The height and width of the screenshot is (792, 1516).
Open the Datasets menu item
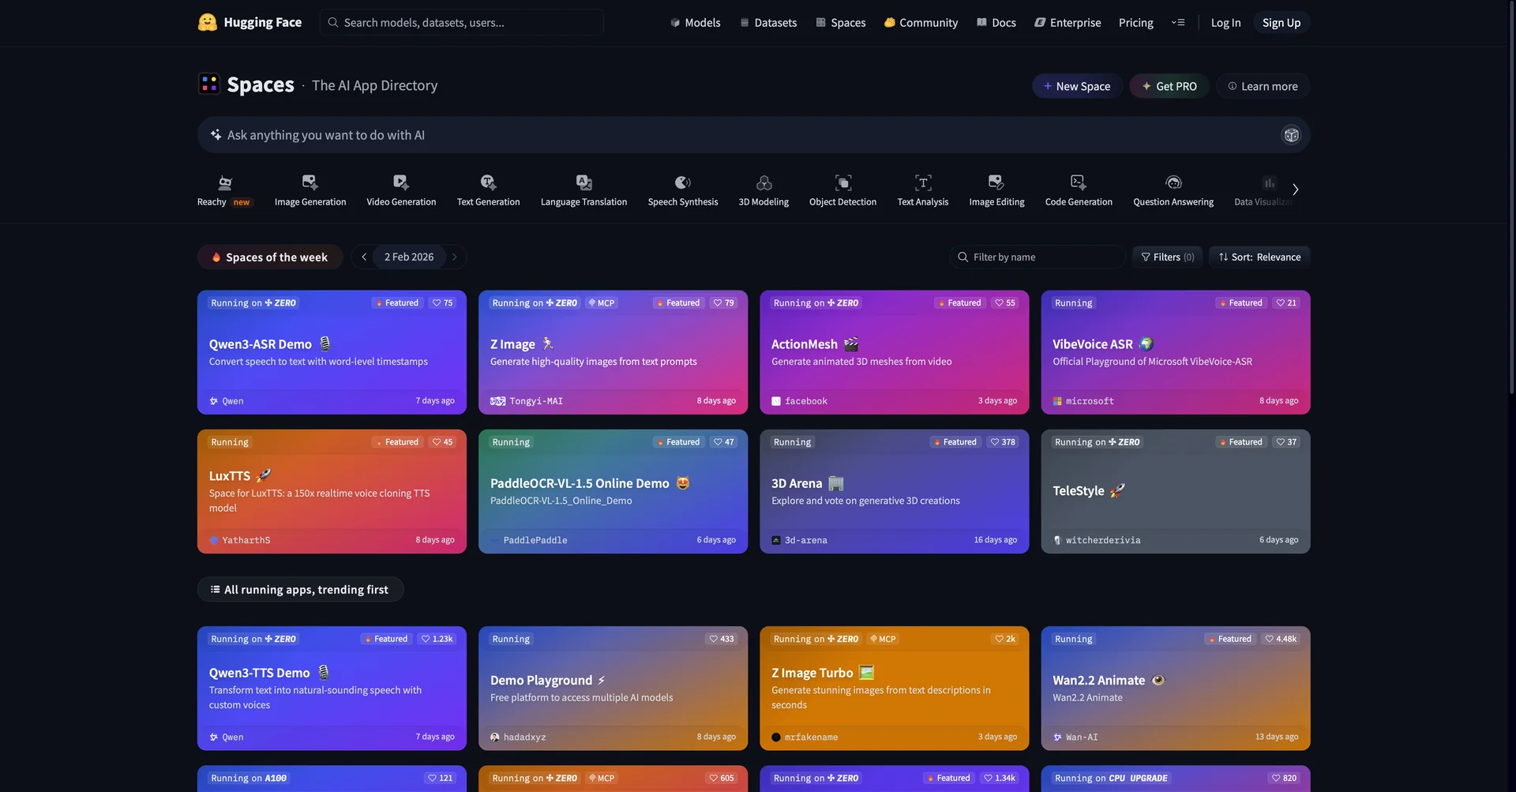[x=767, y=23]
